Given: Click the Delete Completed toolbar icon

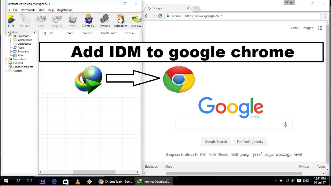Looking at the screenshot, I should tap(89, 21).
